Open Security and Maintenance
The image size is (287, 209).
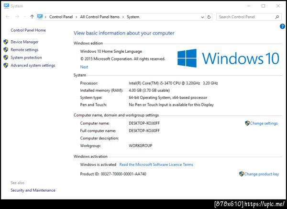[33, 190]
